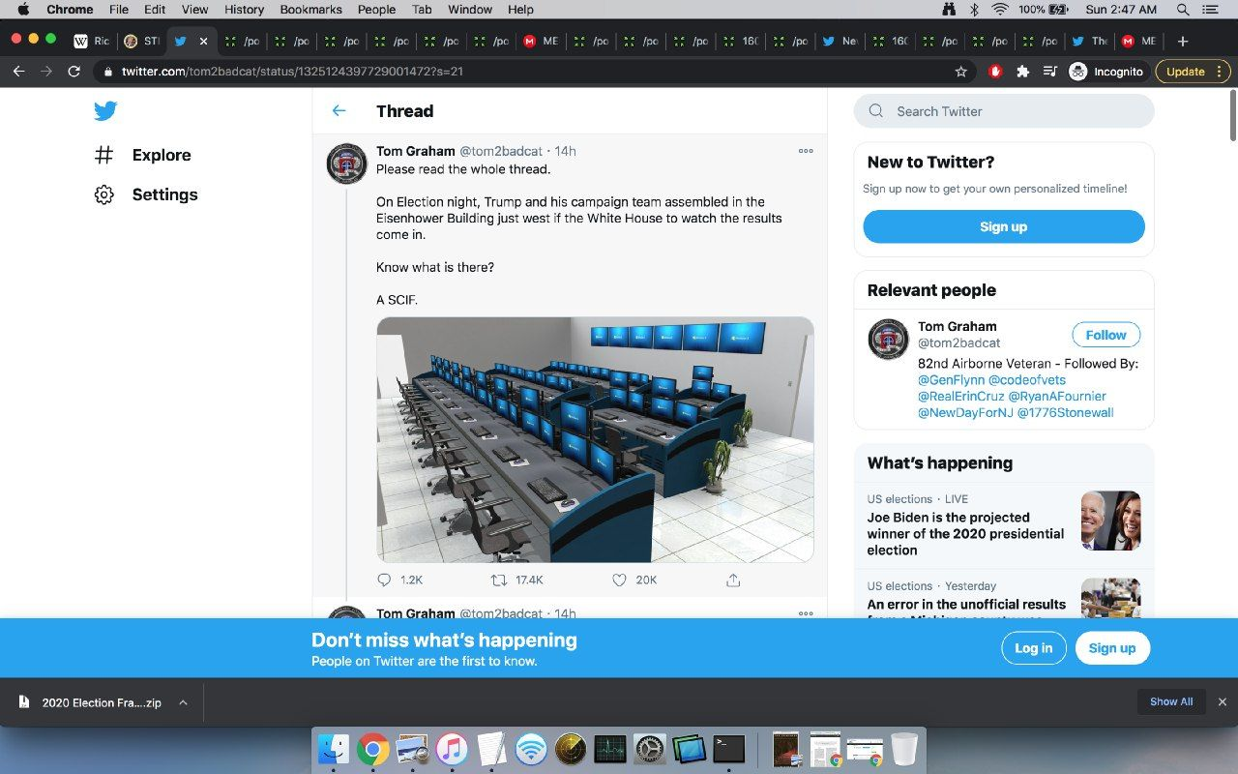Retweet the post with 17.4K retweets

[x=499, y=580]
